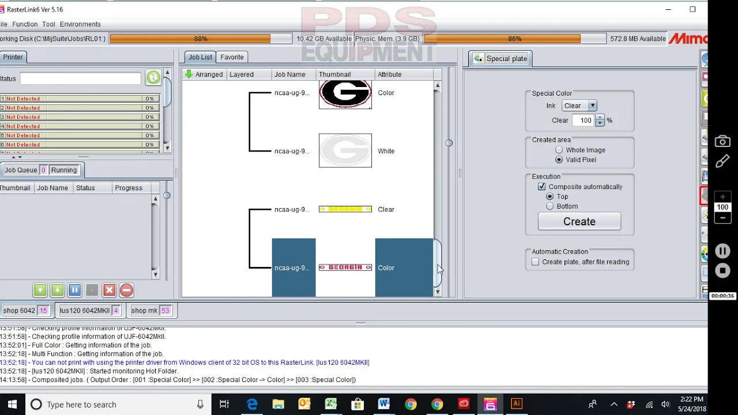Select the Printer tab
738x415 pixels.
tap(13, 57)
